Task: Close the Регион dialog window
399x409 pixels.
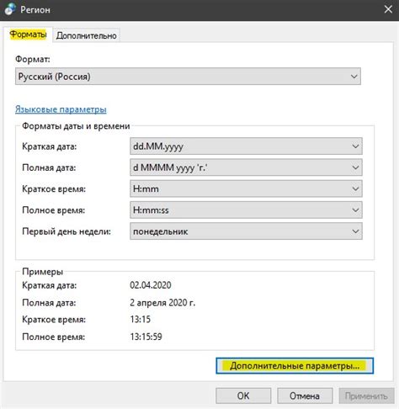Action: [388, 9]
